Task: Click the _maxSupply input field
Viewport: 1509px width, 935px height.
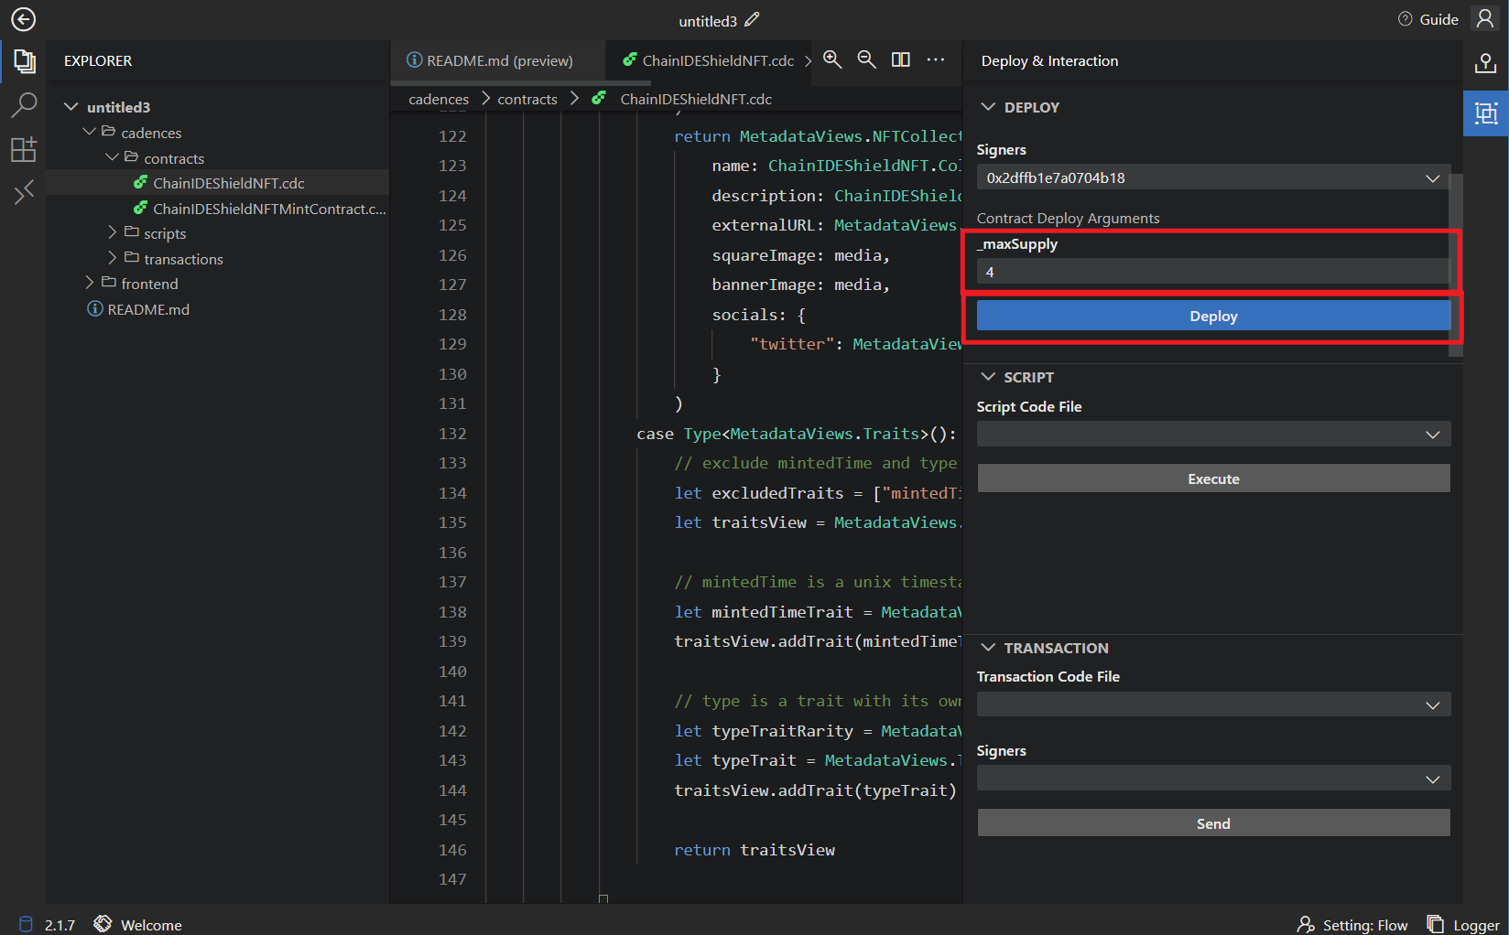Action: (1212, 272)
